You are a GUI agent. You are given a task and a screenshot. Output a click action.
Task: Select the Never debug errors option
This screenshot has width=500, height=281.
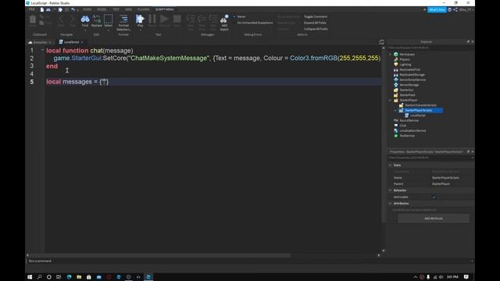point(240,16)
